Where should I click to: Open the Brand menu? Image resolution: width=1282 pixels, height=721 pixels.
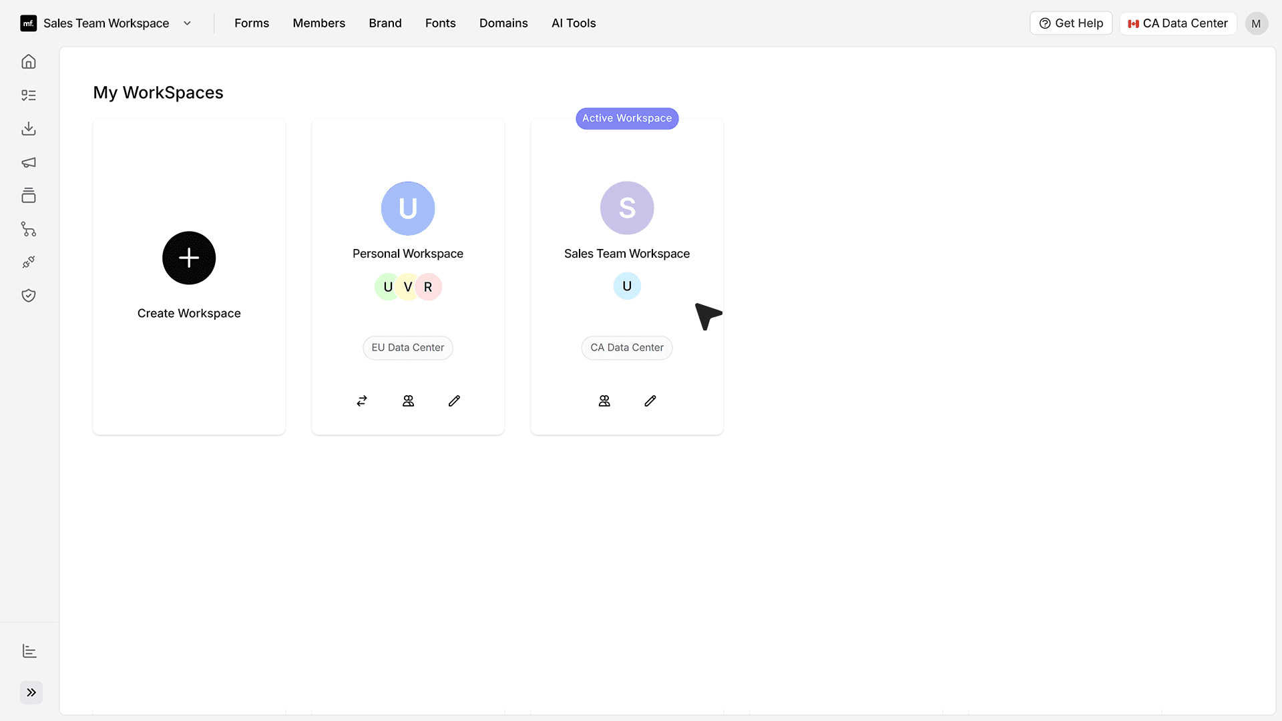[385, 23]
